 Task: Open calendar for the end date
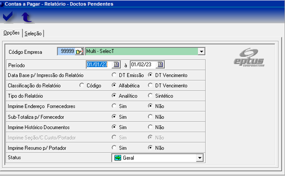coord(161,65)
